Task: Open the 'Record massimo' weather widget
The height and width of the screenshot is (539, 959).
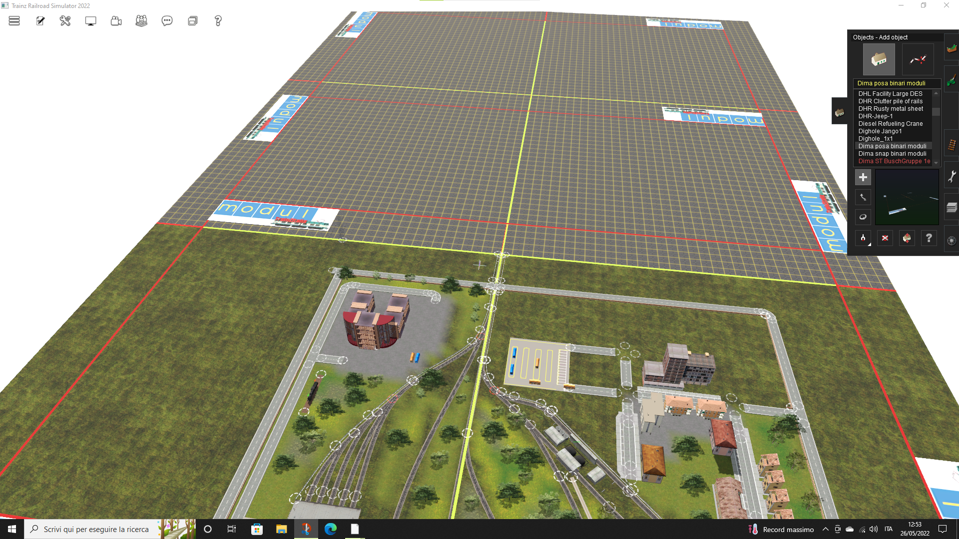Action: tap(781, 530)
